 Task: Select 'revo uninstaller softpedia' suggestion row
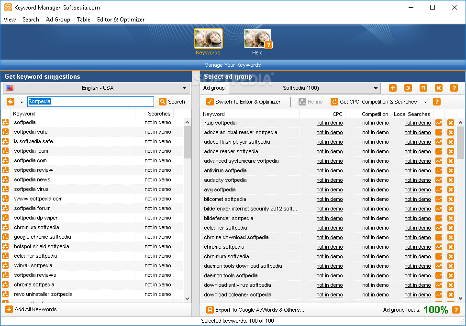pyautogui.click(x=92, y=294)
